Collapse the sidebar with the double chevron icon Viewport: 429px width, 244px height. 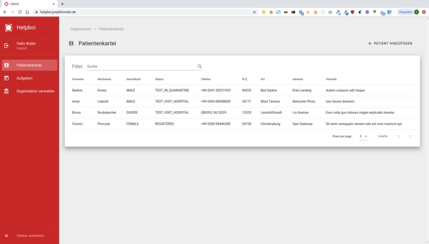tap(6, 235)
